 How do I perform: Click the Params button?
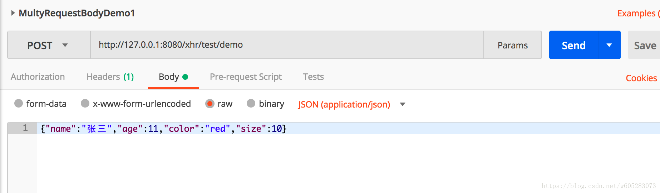513,45
